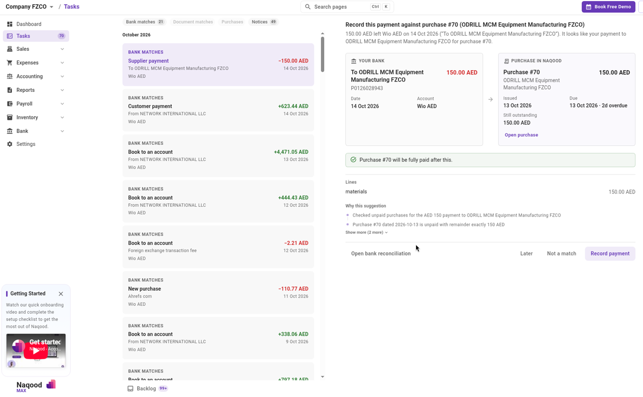The width and height of the screenshot is (643, 397).
Task: Click the Naqood logo at the bottom left
Action: [36, 386]
